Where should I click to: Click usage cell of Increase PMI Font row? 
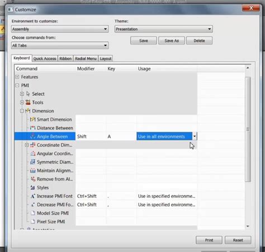pyautogui.click(x=167, y=196)
